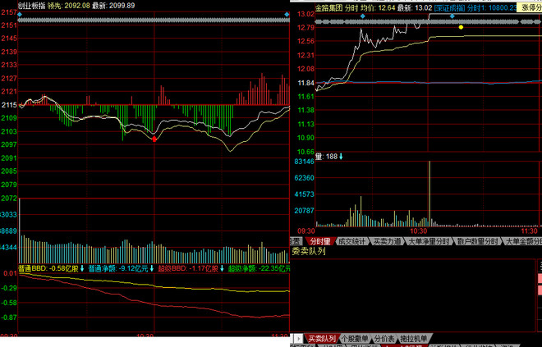
Task: Click the down arrow next to 量: 188
Action: [341, 156]
